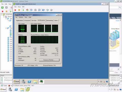
Task: Open Server Manager on guest taskbar
Action: 23,82
